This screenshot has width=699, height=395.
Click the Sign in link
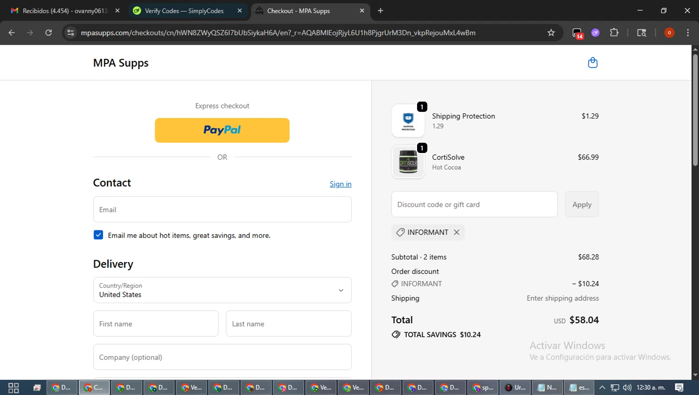341,184
